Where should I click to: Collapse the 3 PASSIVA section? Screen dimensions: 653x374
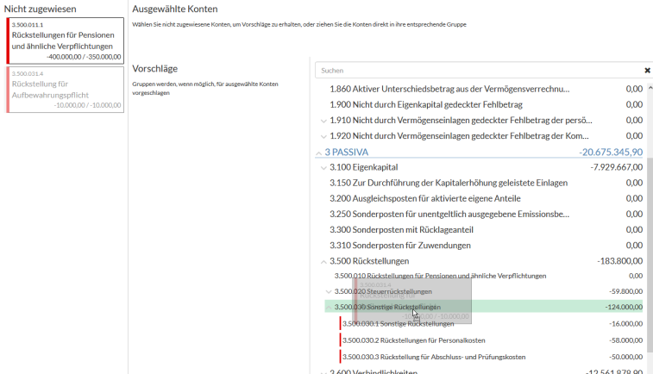coord(318,153)
